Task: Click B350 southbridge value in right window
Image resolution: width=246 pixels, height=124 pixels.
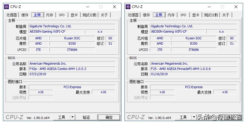Action: [x=194, y=43]
